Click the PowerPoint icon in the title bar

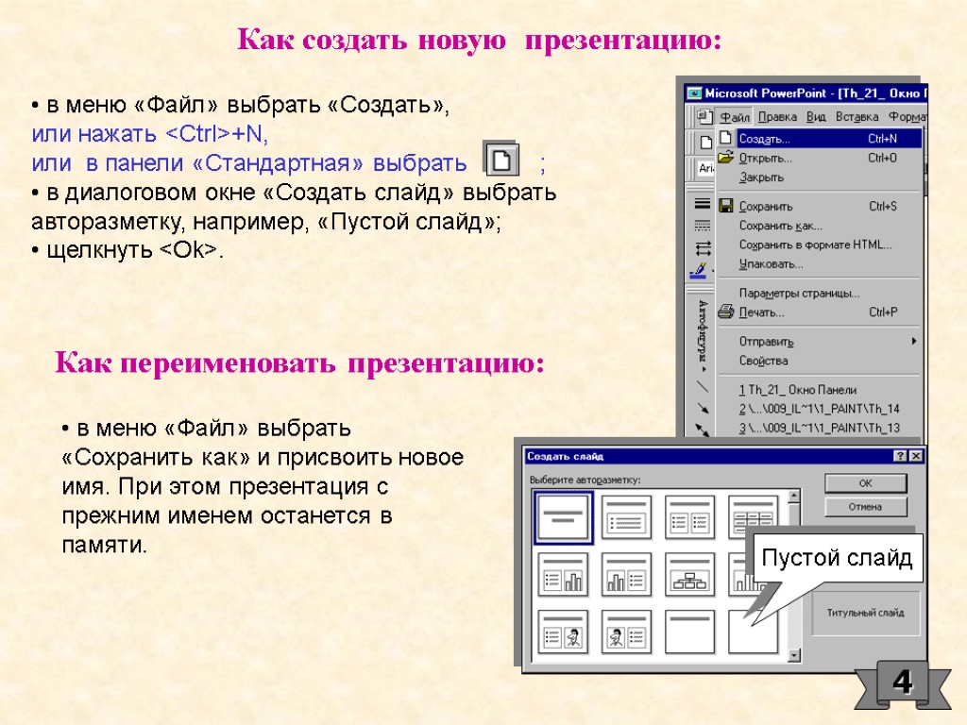(695, 93)
